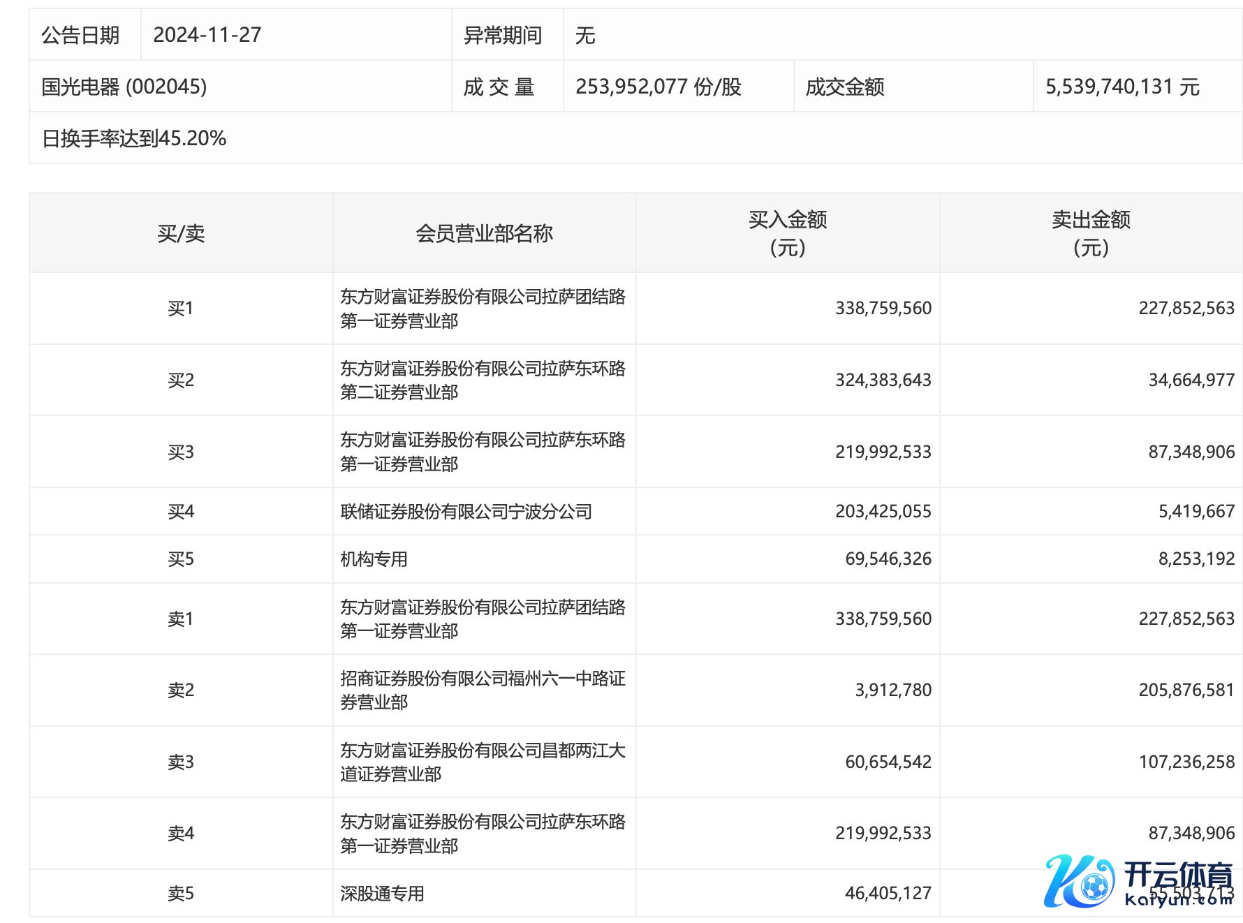
Task: Click the 会员营业部名称 column header
Action: [484, 233]
